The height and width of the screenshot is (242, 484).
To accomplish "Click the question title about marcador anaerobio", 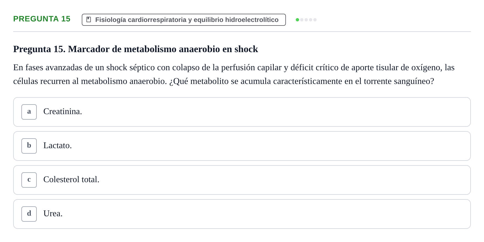I will (x=136, y=49).
